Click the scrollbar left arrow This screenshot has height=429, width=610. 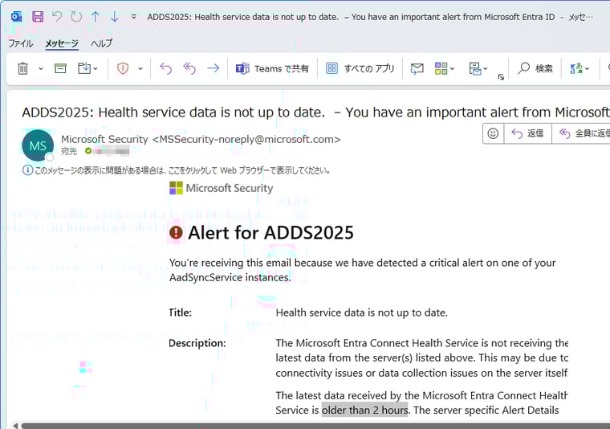pyautogui.click(x=15, y=426)
